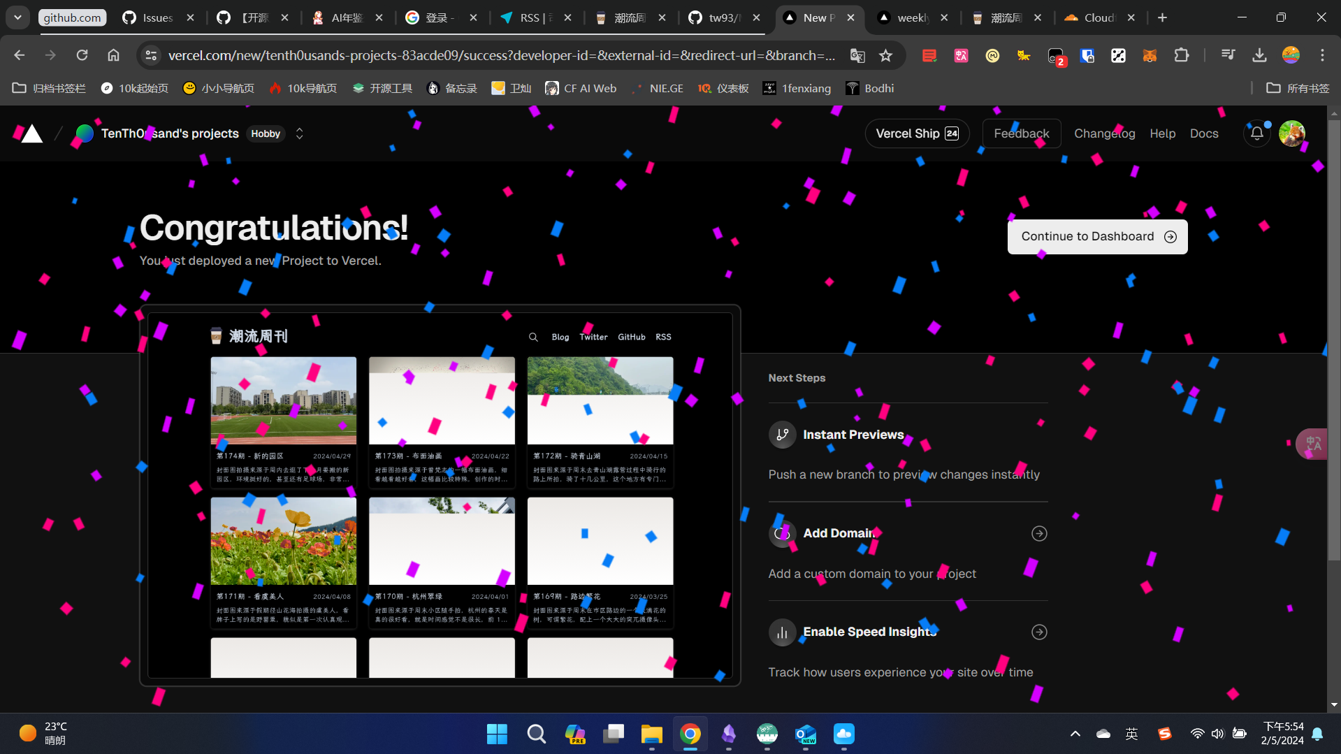Image resolution: width=1341 pixels, height=754 pixels.
Task: Go to the browser home page
Action: (113, 55)
